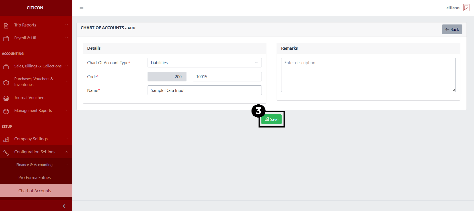The width and height of the screenshot is (474, 211).
Task: Click the citicon profile avatar icon
Action: point(466,8)
